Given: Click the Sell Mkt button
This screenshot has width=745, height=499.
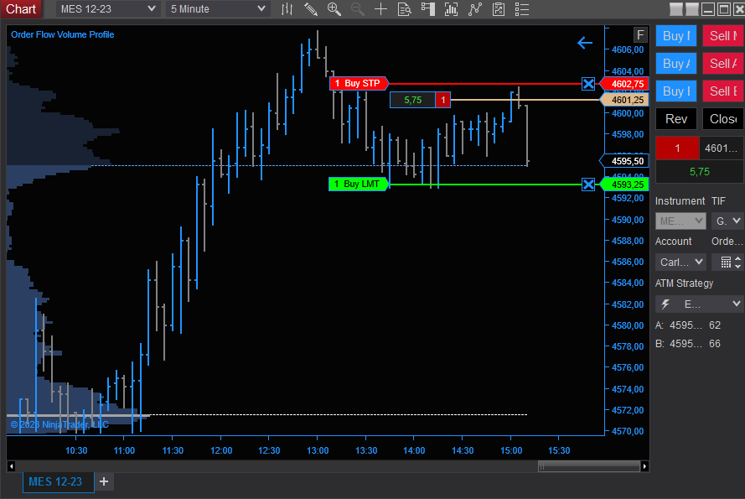Looking at the screenshot, I should (722, 36).
